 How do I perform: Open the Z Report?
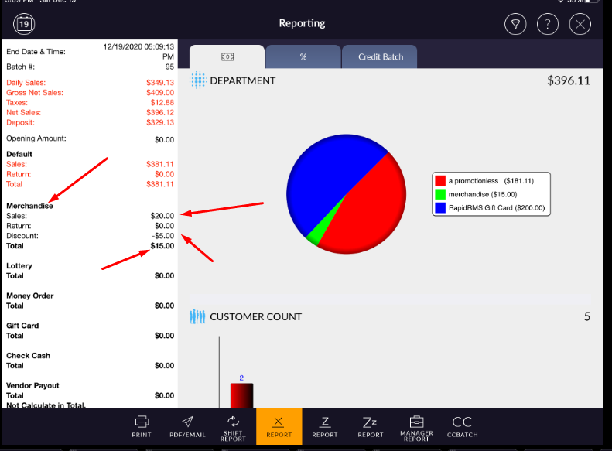(x=325, y=426)
